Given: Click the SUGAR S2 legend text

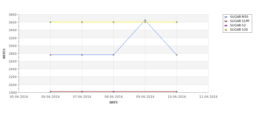Looking at the screenshot, I should (238, 26).
